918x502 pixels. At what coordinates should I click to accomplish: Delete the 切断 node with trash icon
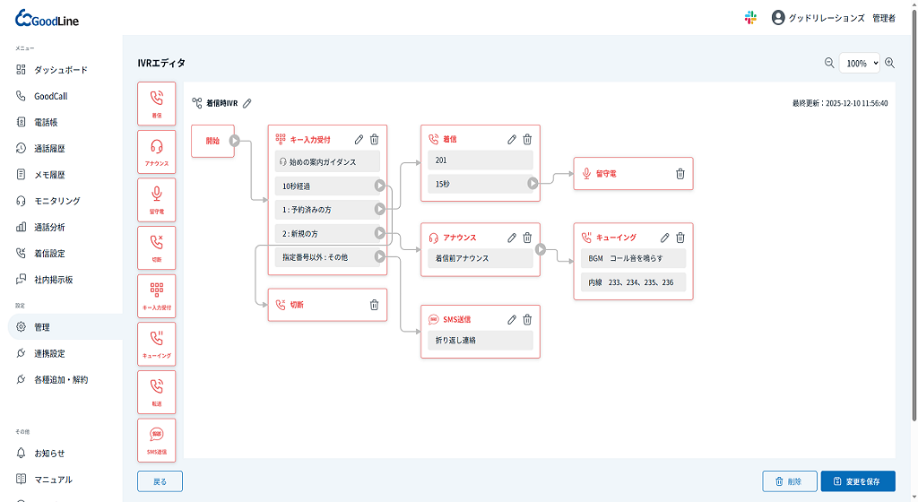click(x=375, y=305)
